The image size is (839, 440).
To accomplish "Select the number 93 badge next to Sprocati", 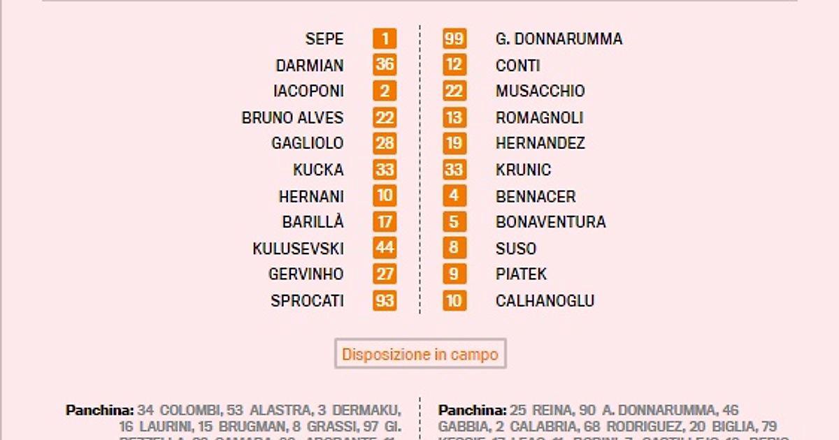I will click(385, 301).
